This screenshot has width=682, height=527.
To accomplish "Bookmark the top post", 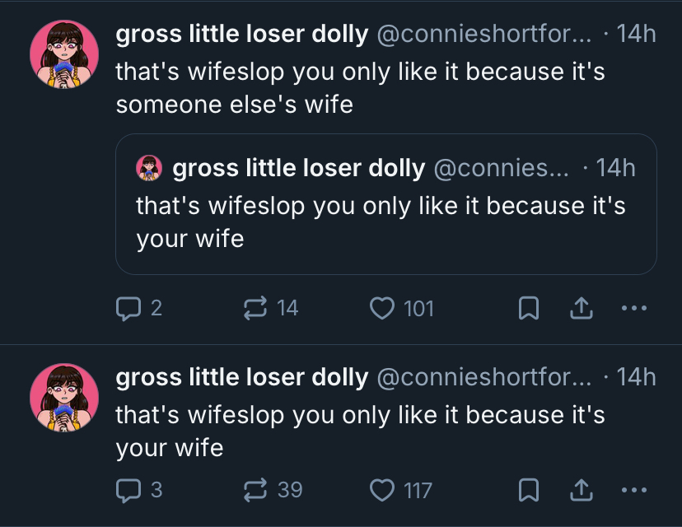I will pos(529,309).
